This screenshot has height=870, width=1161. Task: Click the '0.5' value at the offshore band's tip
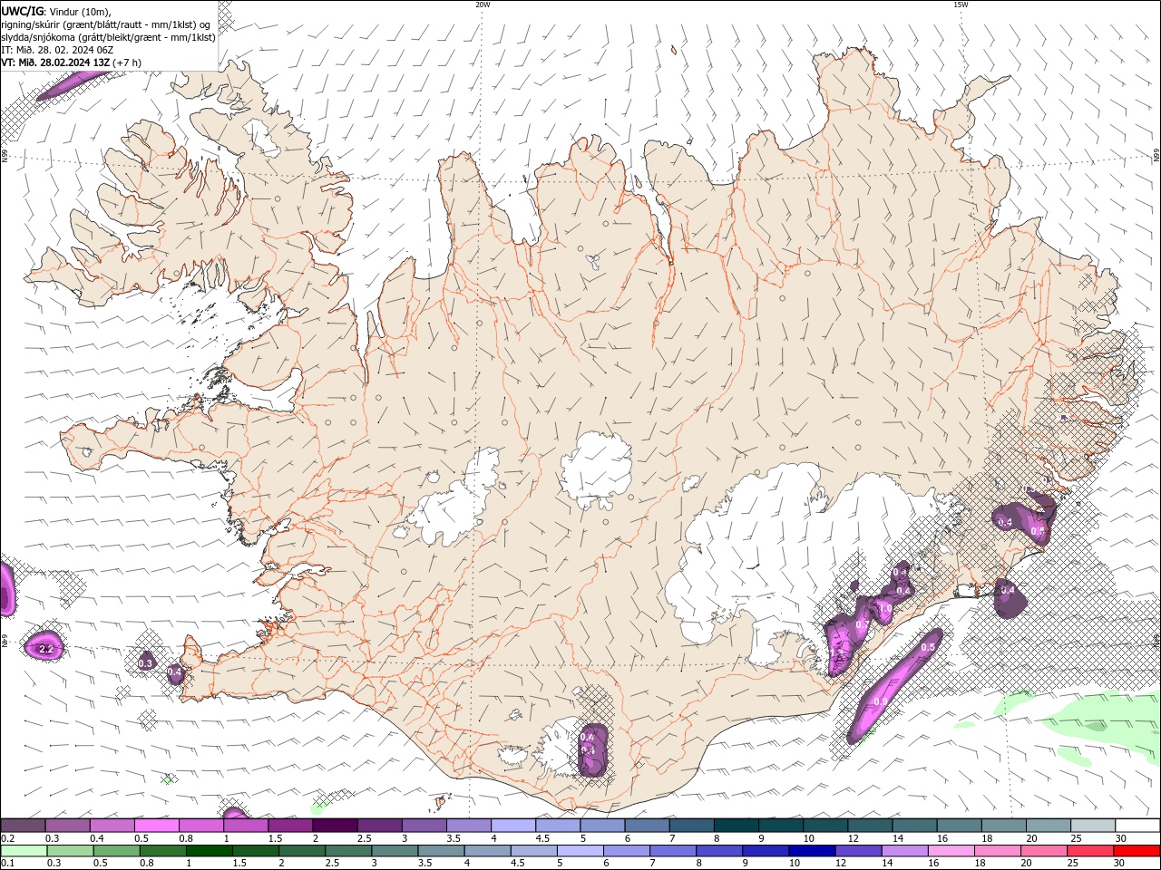(x=928, y=647)
